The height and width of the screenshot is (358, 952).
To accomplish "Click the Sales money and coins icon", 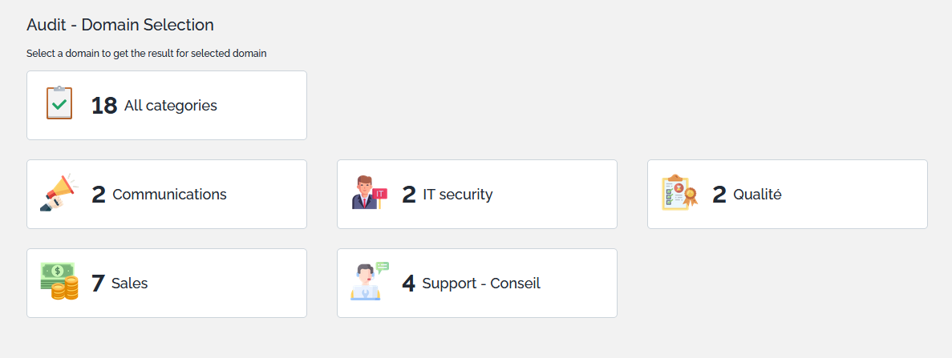I will coord(59,282).
